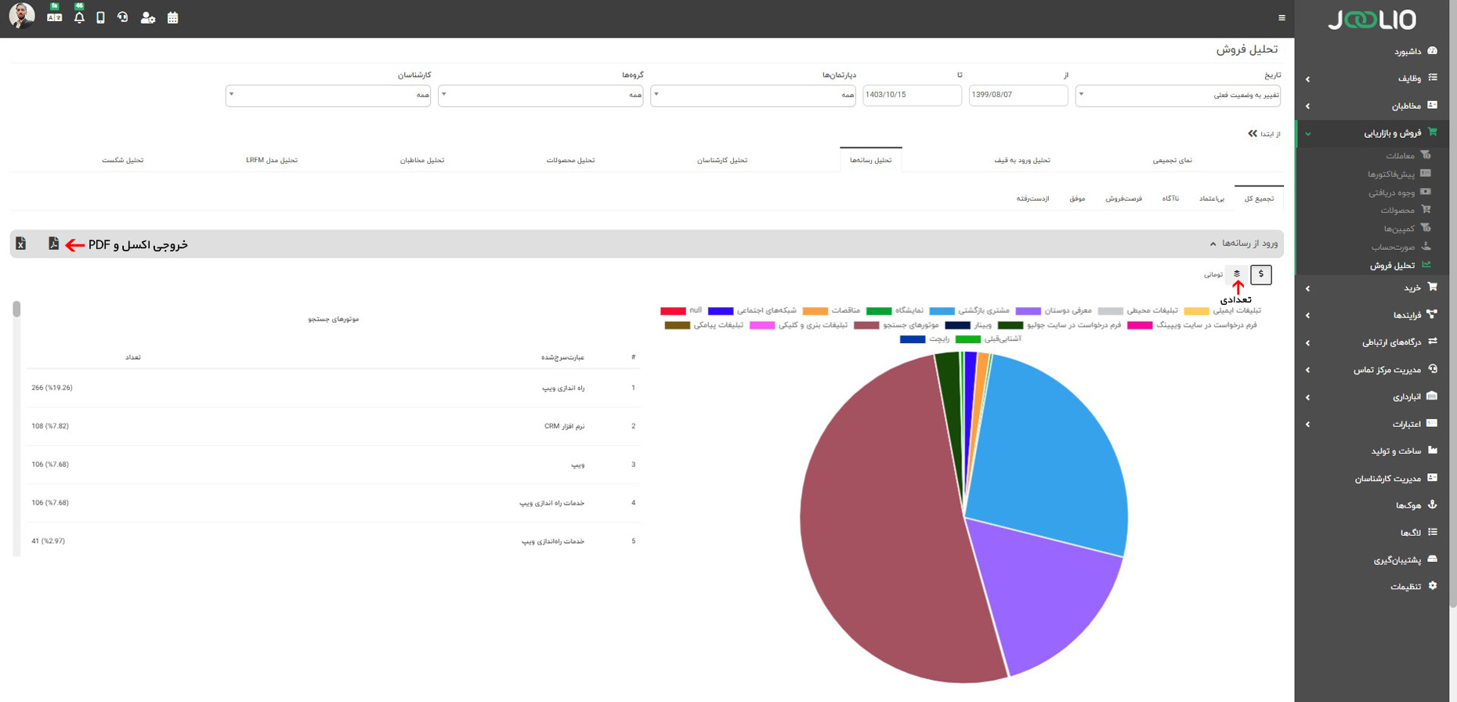Click the start date field 1399/08/07
This screenshot has width=1457, height=702.
1018,95
